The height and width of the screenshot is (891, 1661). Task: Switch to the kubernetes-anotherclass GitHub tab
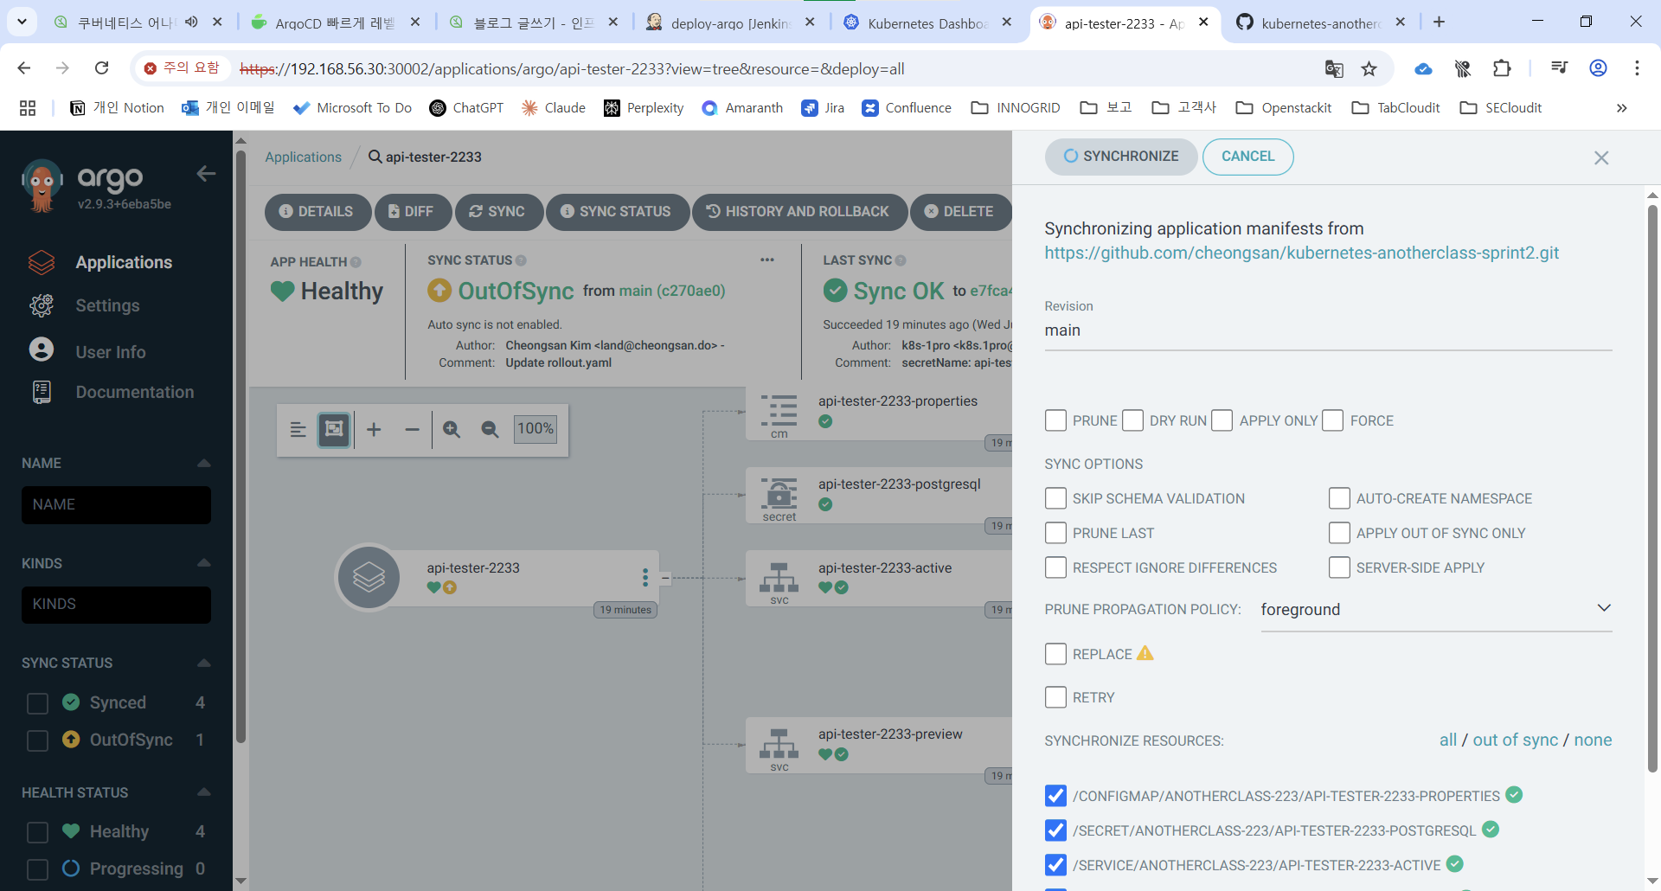[1319, 23]
